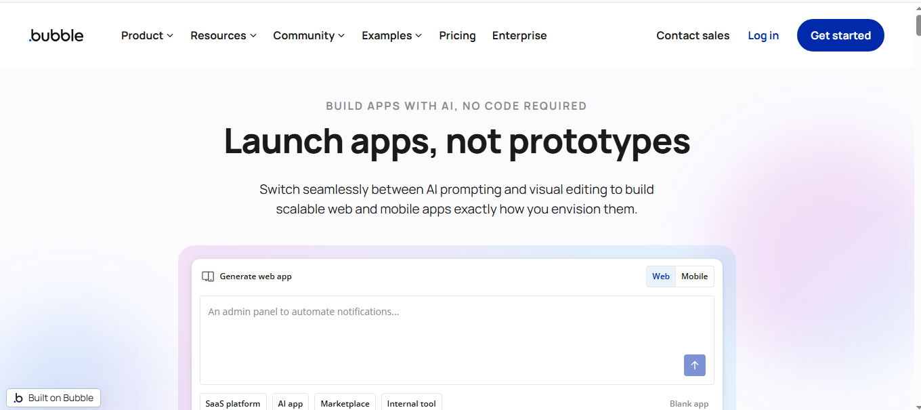Expand the Community dropdown menu
Viewport: 921px width, 410px height.
coord(308,36)
